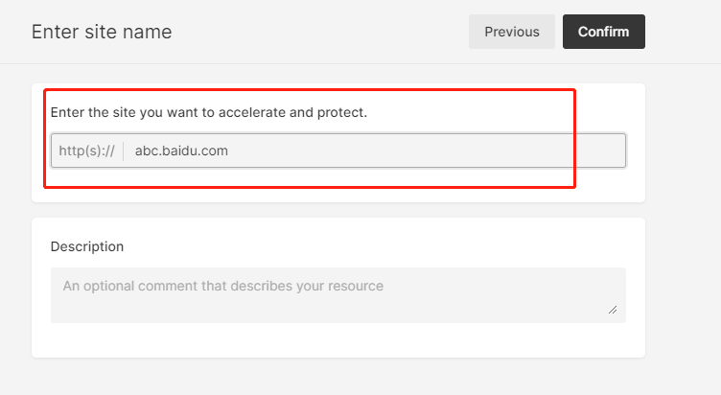Click the Description textarea resize handle
The width and height of the screenshot is (721, 395).
coord(613,310)
